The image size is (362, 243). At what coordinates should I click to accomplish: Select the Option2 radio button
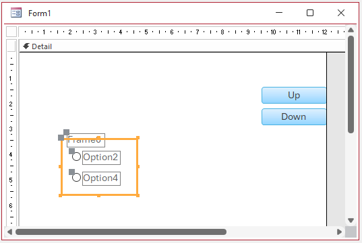76,157
